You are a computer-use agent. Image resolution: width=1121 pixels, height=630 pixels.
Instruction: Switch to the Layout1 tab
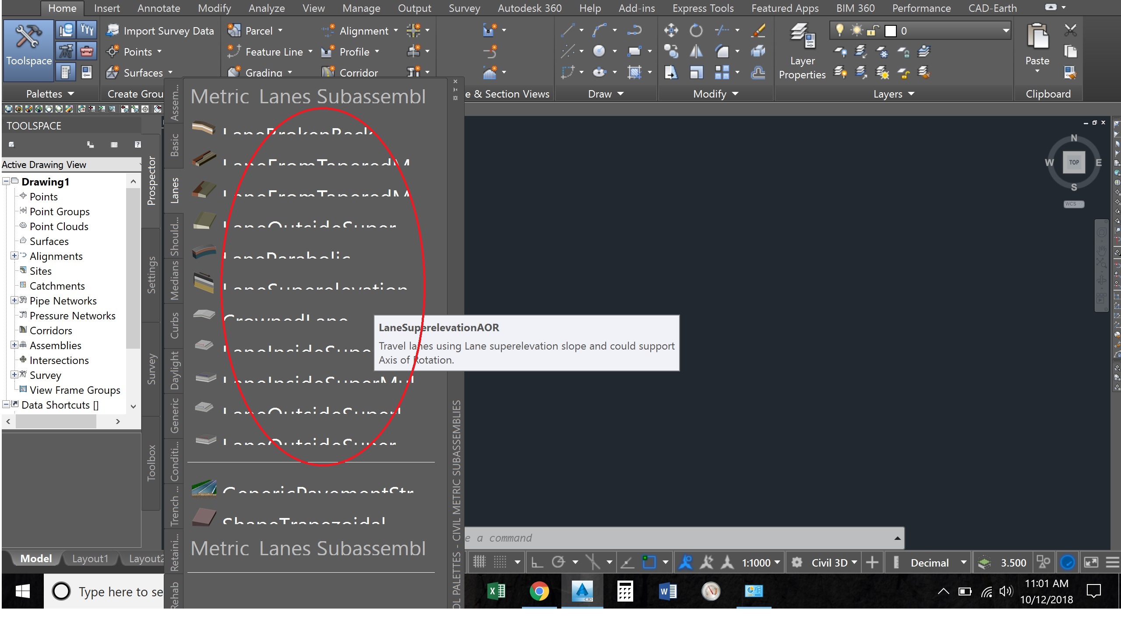pyautogui.click(x=90, y=559)
